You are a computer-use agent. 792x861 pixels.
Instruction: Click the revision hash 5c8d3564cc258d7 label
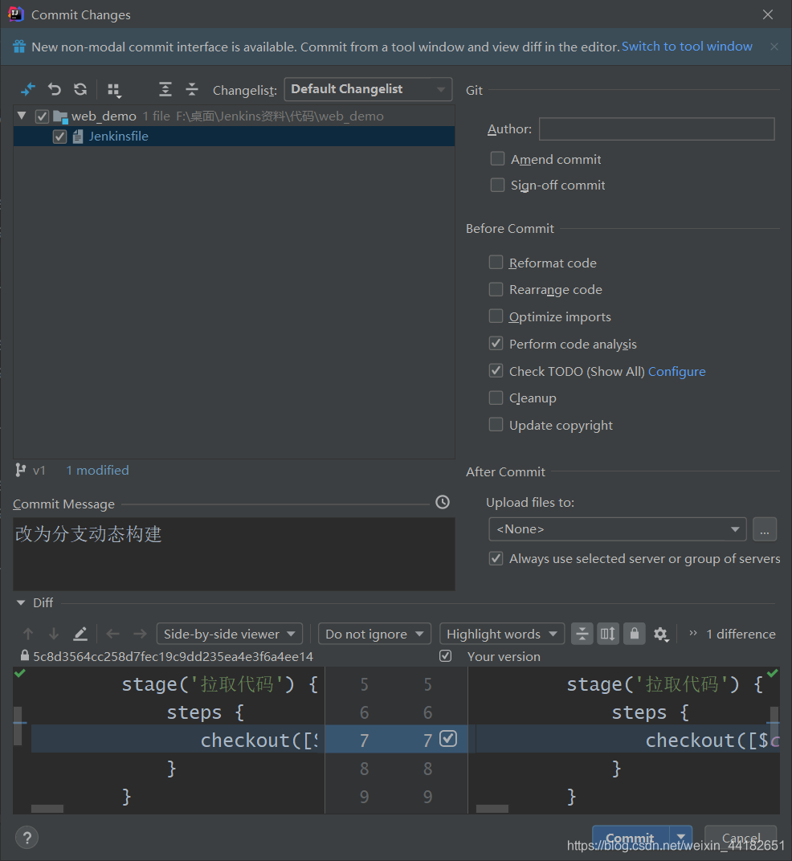[173, 656]
